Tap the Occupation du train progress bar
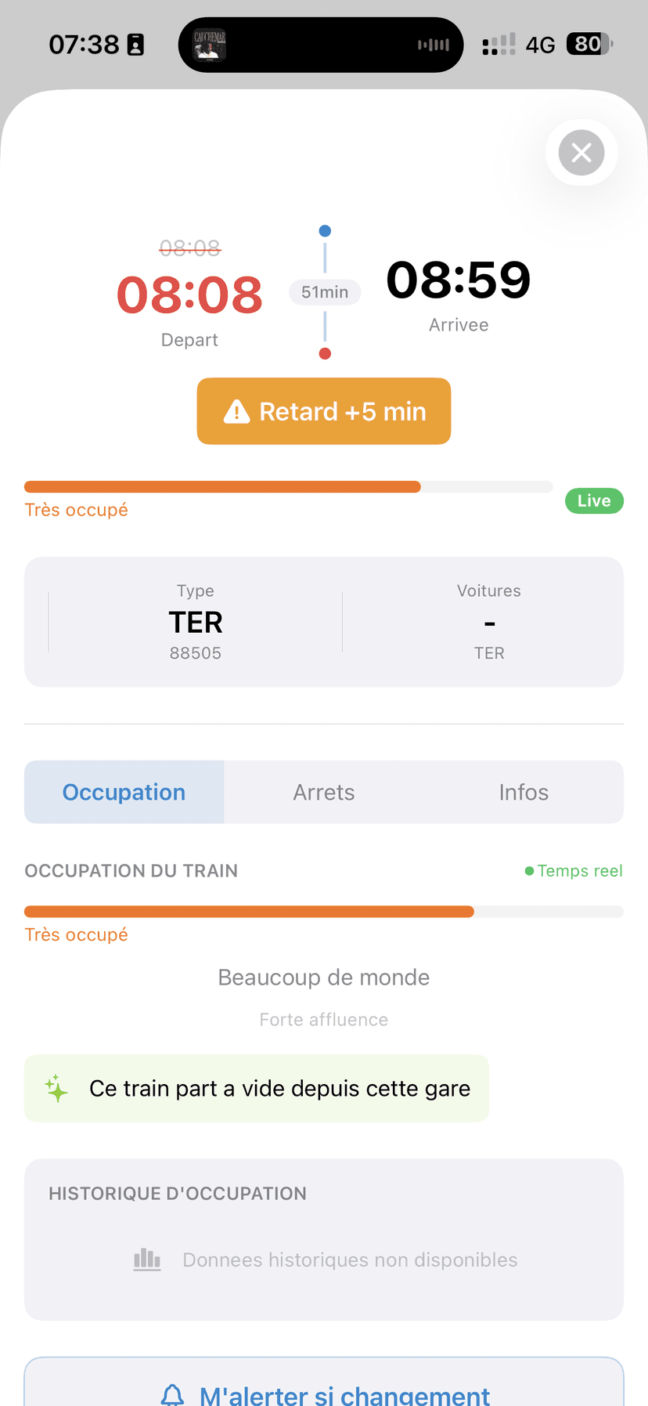Viewport: 648px width, 1406px height. [324, 912]
